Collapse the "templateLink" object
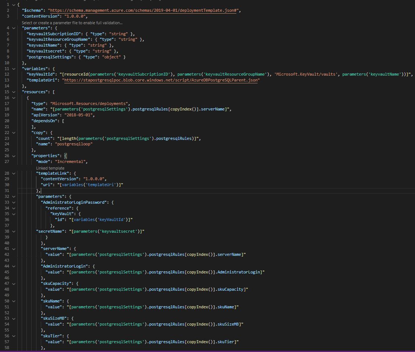Viewport: 415px width, 352px height. [x=14, y=173]
